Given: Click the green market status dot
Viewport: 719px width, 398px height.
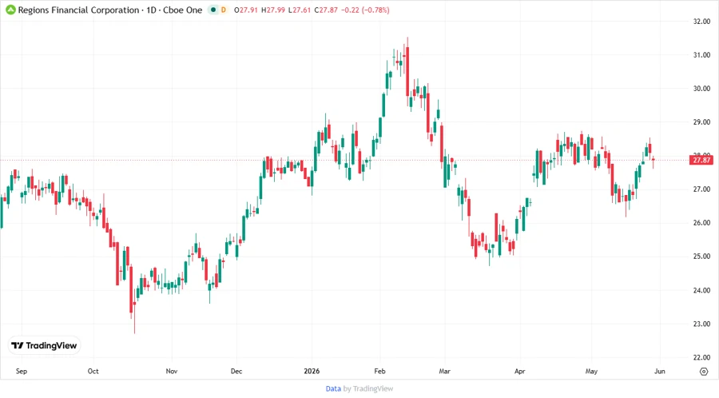Looking at the screenshot, I should (x=213, y=10).
